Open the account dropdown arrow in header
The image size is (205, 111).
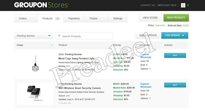[x=188, y=5]
